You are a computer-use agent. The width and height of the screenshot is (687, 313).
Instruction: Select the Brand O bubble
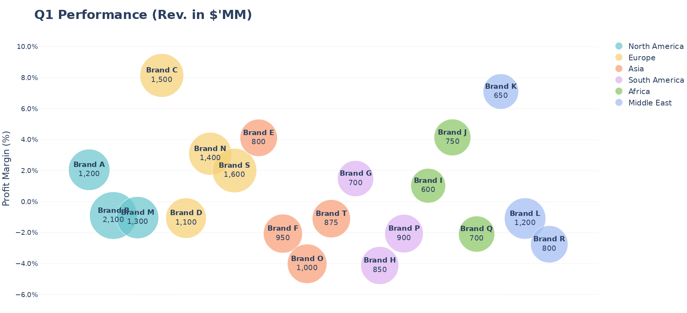[x=307, y=264]
